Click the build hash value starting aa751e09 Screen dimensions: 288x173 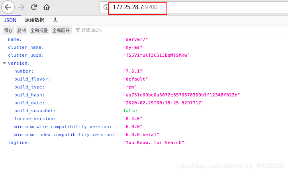(182, 95)
